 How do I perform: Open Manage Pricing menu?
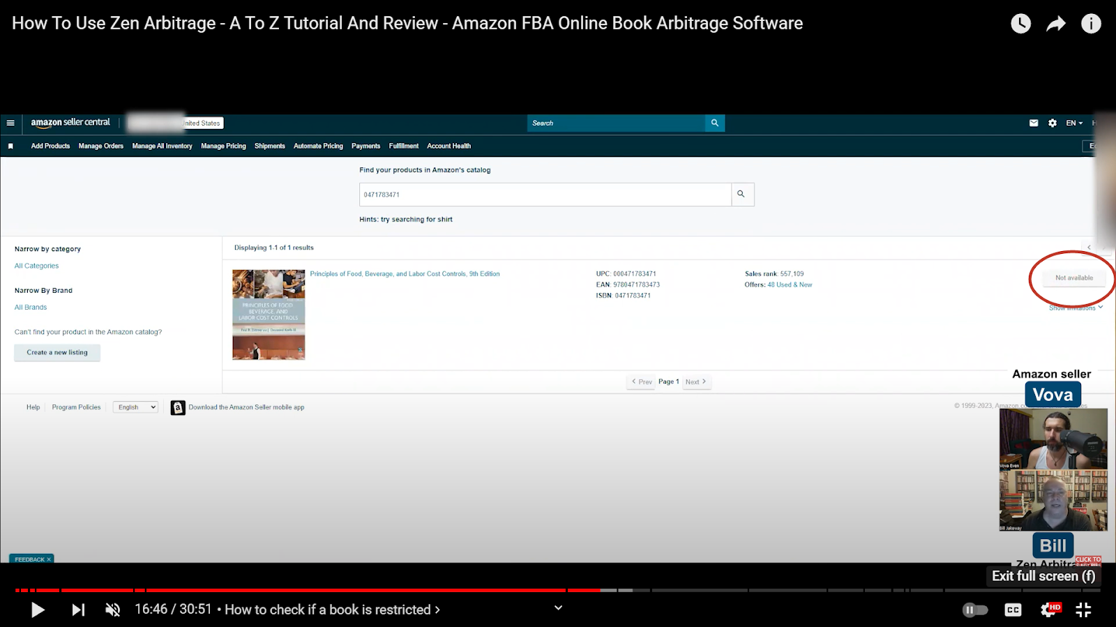[223, 146]
